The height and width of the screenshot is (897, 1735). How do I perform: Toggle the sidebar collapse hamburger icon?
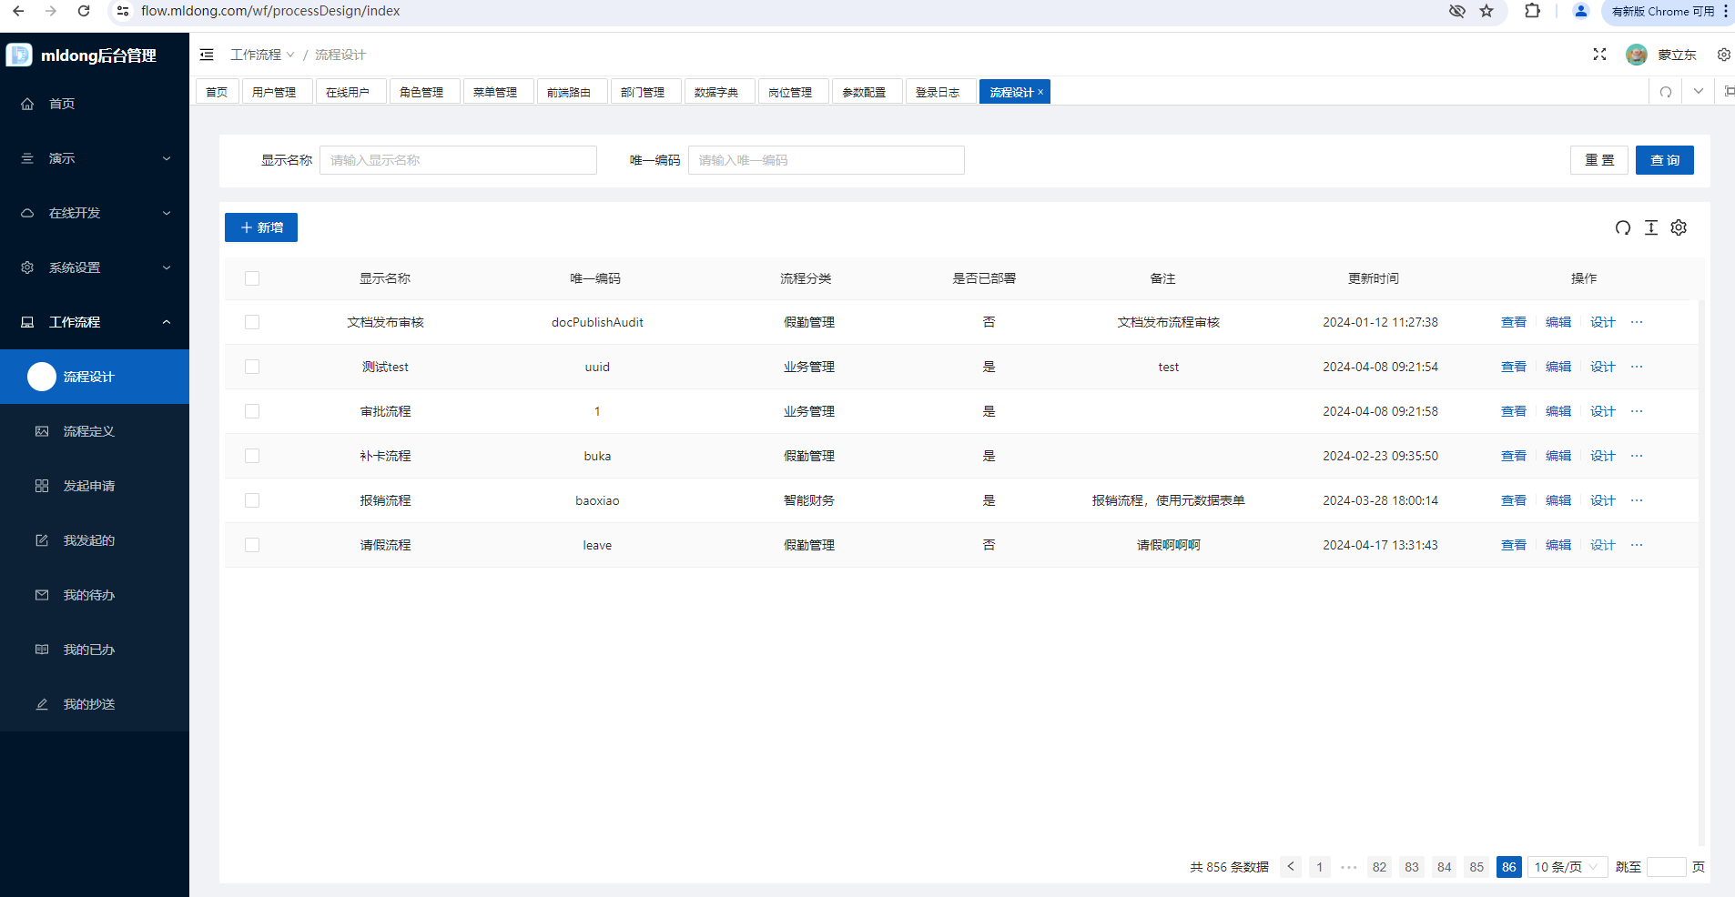click(x=207, y=55)
